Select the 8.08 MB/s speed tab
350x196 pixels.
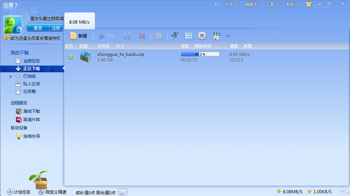[79, 21]
